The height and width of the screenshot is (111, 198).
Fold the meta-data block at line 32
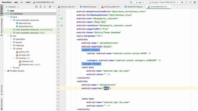(66, 99)
